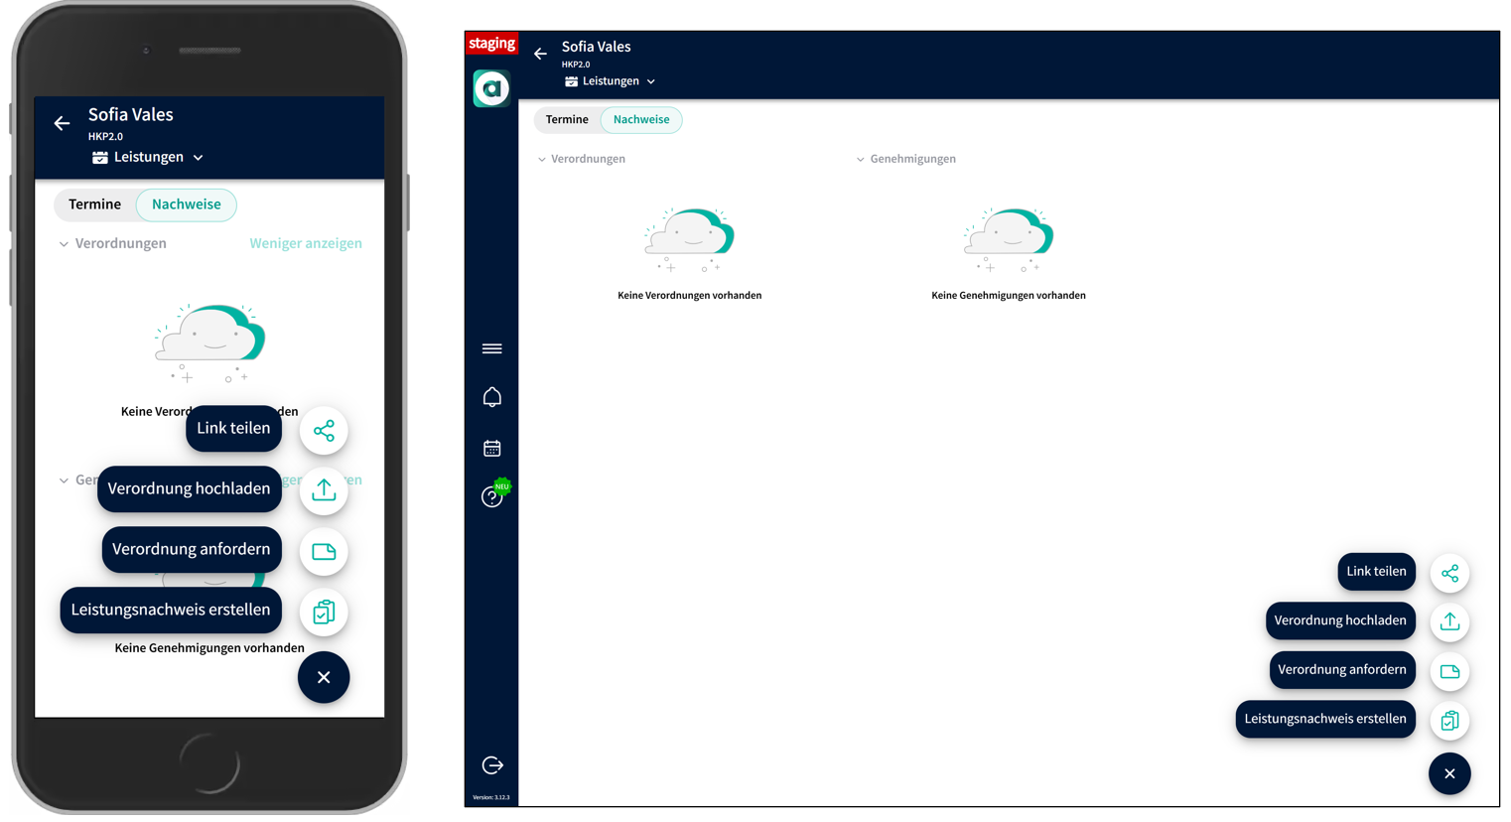The image size is (1511, 822).
Task: Open help icon with NEU badge
Action: [492, 496]
